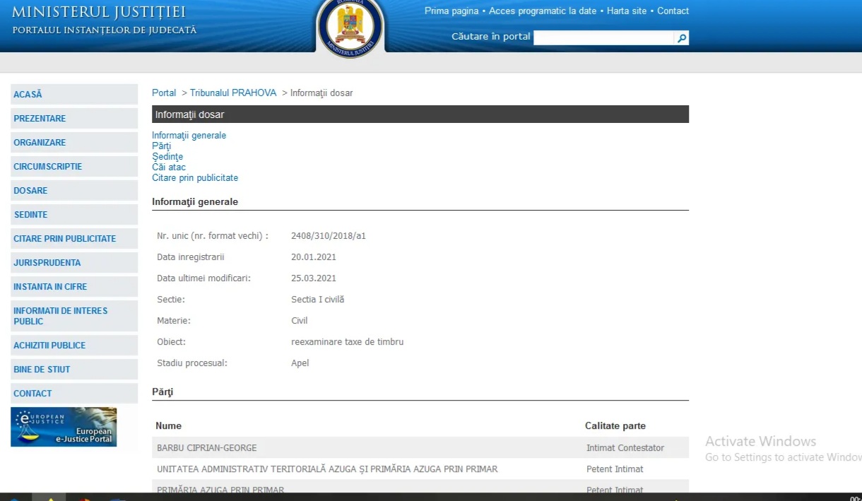Open JURISPRUDENTA sidebar menu item
The width and height of the screenshot is (862, 501).
pyautogui.click(x=47, y=263)
